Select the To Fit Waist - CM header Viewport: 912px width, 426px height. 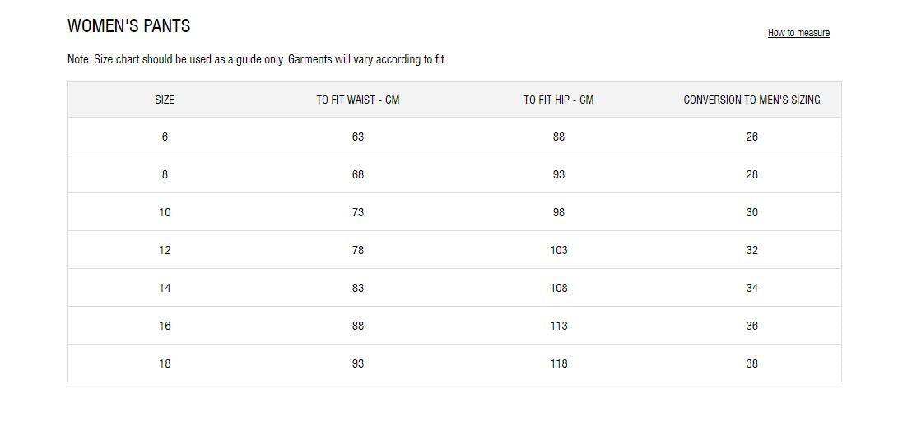[357, 100]
